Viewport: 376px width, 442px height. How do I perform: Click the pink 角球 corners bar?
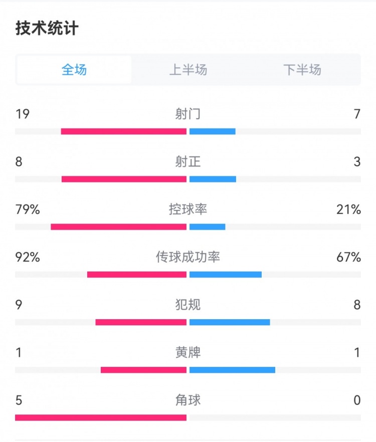click(x=101, y=417)
